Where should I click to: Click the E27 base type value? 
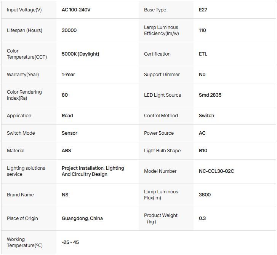[x=204, y=10]
